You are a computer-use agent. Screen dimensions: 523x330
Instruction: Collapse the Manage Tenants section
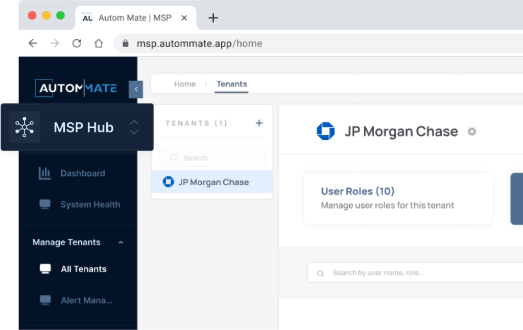coord(121,242)
